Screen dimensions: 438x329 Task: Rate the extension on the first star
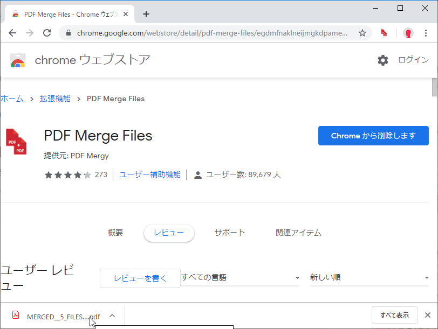pos(50,174)
